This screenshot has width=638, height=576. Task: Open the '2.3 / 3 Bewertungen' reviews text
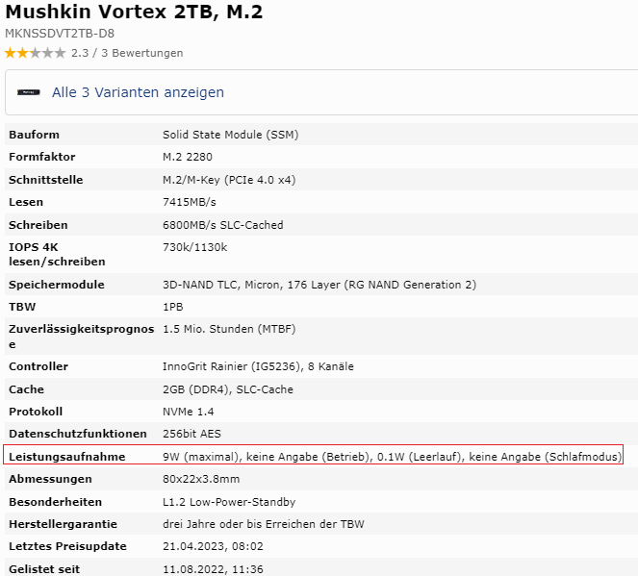click(127, 53)
